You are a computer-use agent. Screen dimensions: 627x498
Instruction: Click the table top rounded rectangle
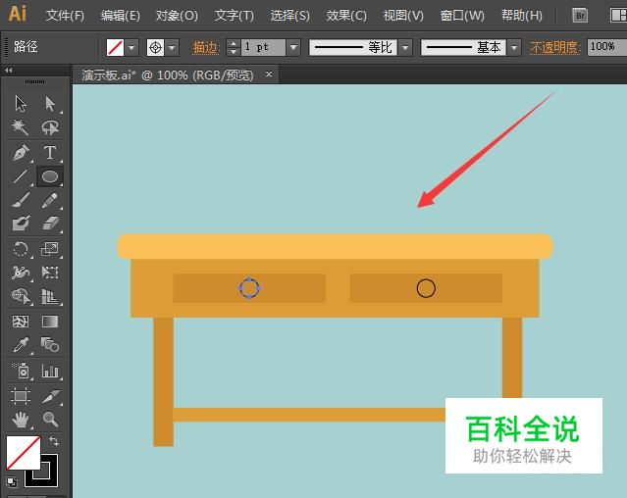336,246
